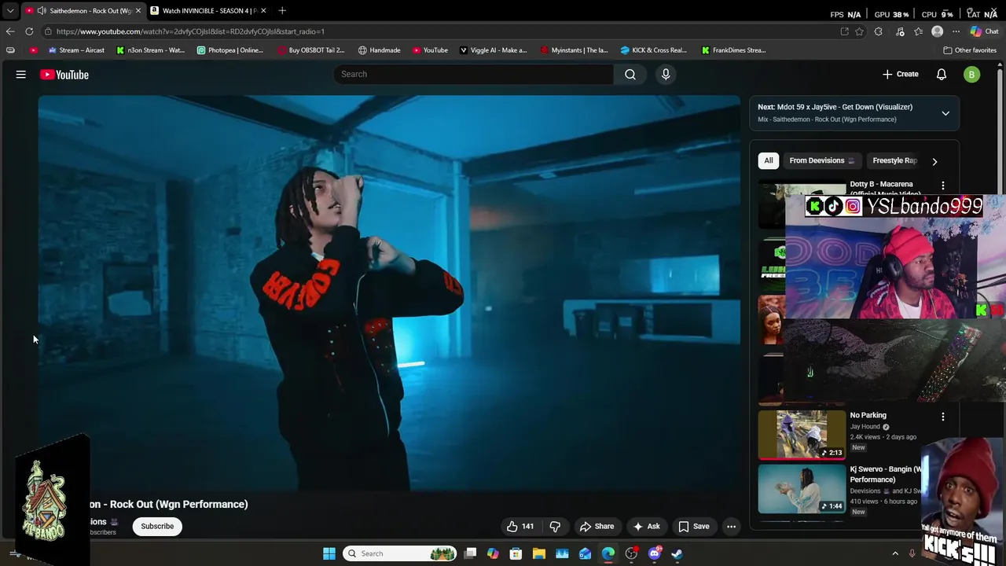Open 'KICK & Cross Real' bookmark
The image size is (1006, 566).
point(653,50)
